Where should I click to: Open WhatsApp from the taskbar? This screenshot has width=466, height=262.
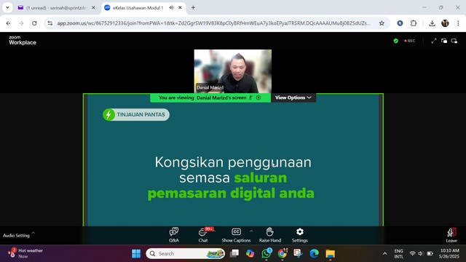(266, 253)
